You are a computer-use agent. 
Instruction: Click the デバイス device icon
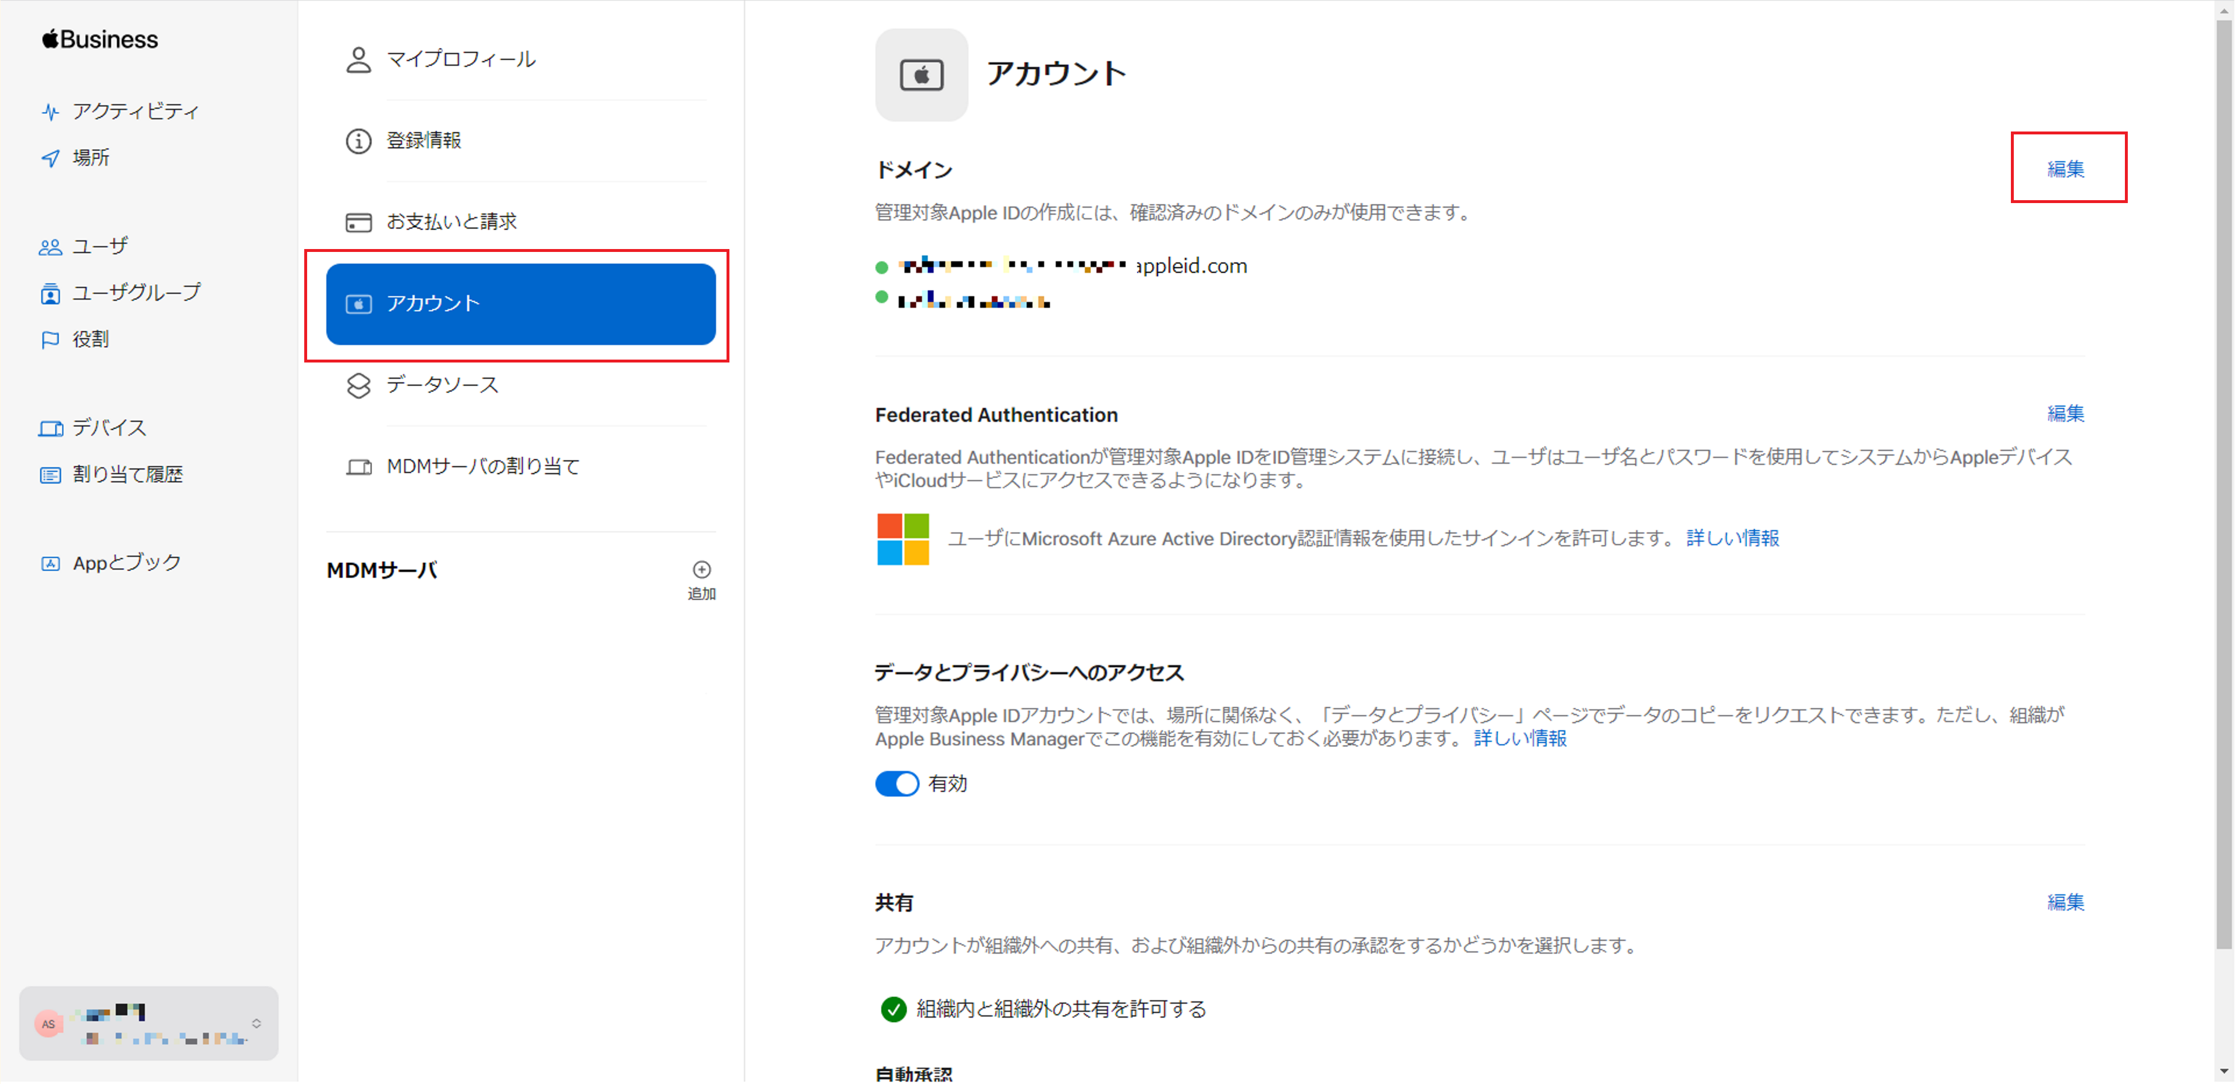[51, 428]
